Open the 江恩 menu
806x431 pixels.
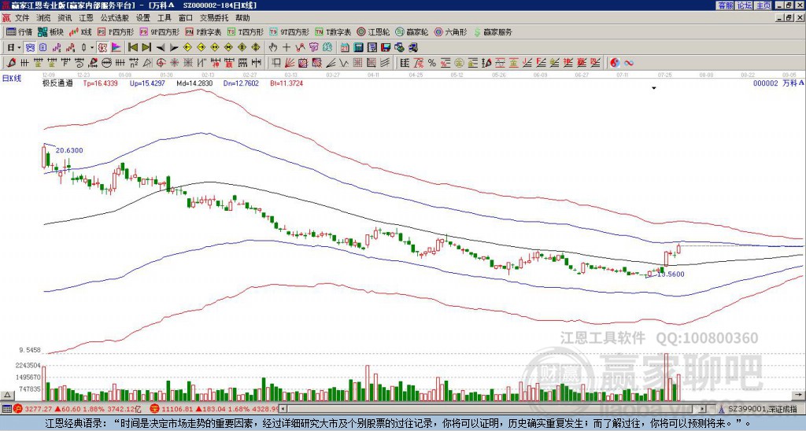(x=86, y=18)
